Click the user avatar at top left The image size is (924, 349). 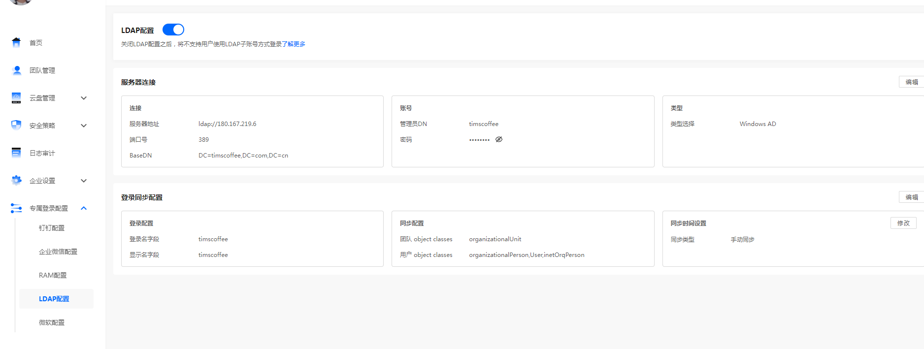coord(21,1)
